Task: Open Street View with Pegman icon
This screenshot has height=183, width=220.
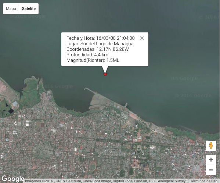Action: click(x=211, y=145)
